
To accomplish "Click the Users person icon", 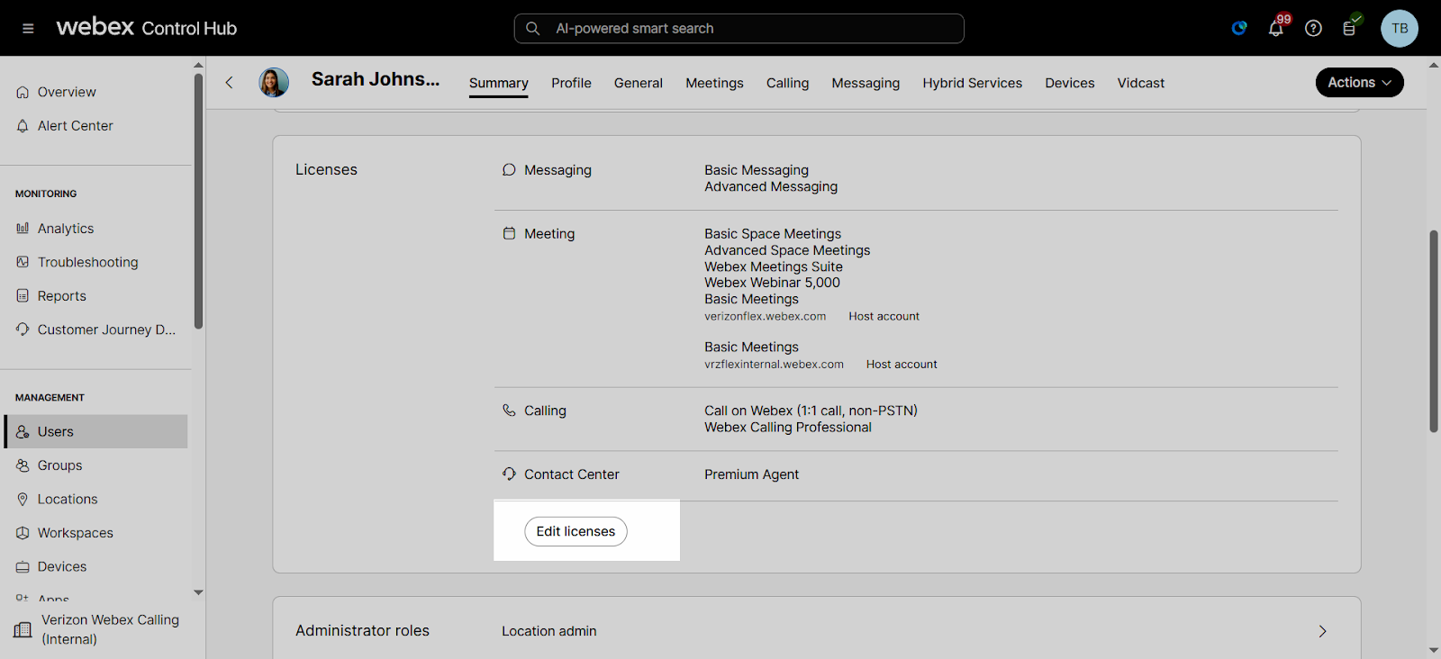I will (x=23, y=432).
